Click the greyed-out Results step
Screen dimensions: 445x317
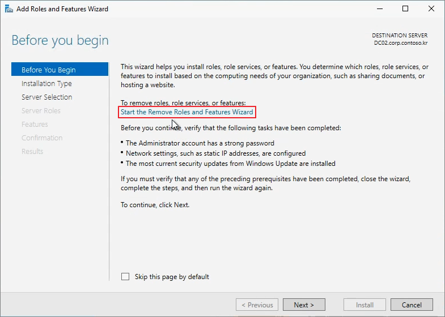coord(32,152)
